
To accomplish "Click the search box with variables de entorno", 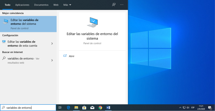I will (x=28, y=108).
